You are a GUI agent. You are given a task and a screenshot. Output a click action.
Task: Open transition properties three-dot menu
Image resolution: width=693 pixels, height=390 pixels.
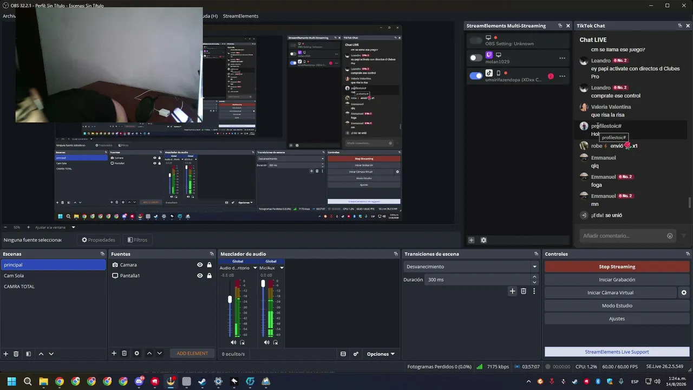534,291
